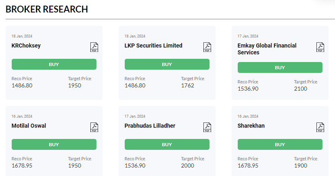The height and width of the screenshot is (176, 335).
Task: Click the BUY button under LKP Securities
Action: [167, 64]
